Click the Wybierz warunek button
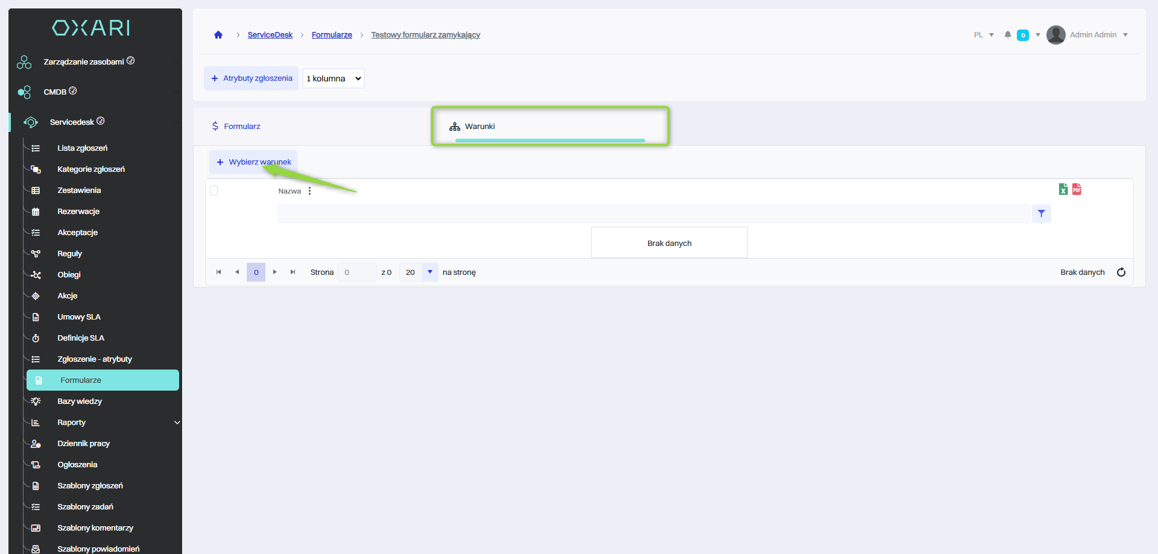 click(253, 162)
